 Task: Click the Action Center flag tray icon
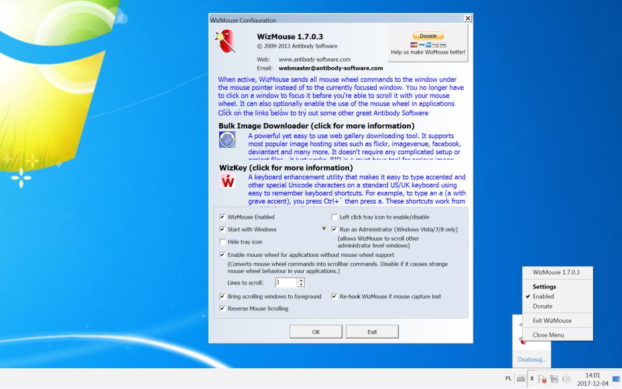[x=542, y=379]
